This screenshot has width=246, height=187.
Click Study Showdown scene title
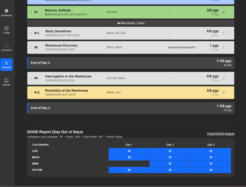click(x=58, y=31)
